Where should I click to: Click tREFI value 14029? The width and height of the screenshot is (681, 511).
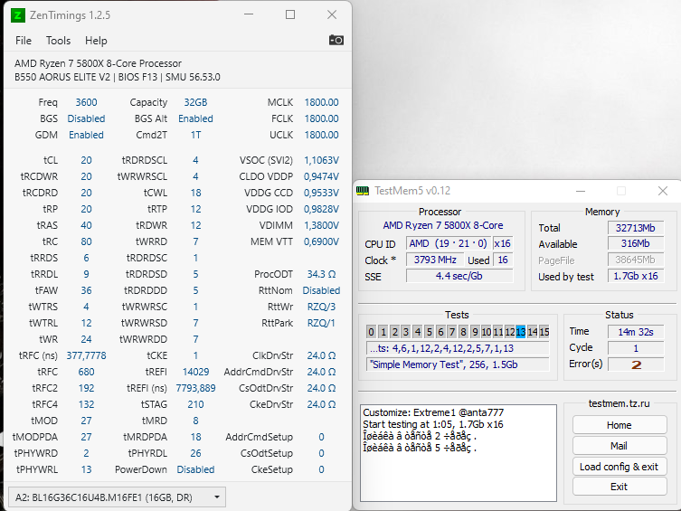[195, 372]
